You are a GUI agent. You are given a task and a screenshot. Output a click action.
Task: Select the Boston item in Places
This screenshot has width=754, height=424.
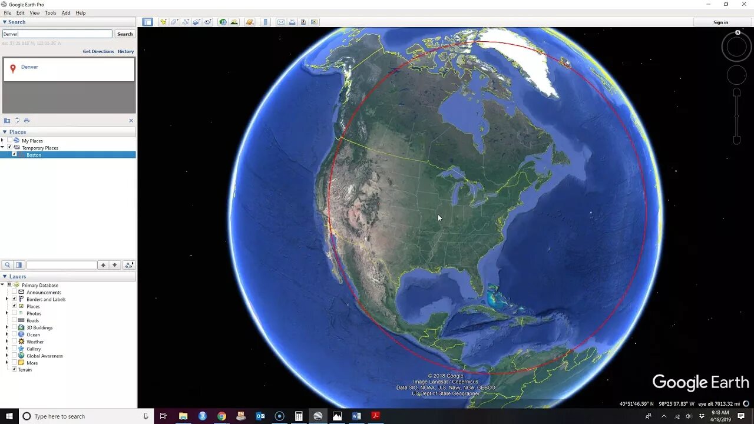point(34,155)
